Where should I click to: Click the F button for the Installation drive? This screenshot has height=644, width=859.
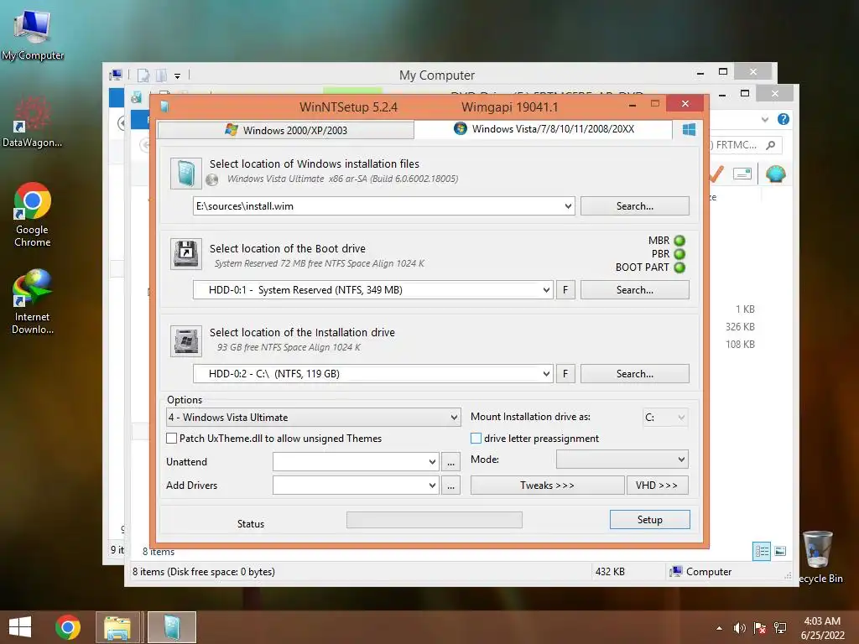click(565, 374)
